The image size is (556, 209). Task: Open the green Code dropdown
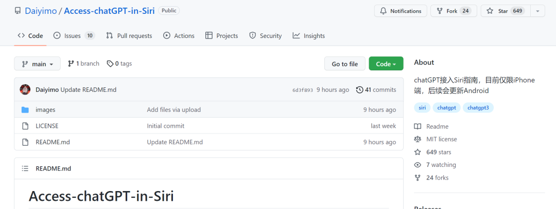click(x=386, y=64)
